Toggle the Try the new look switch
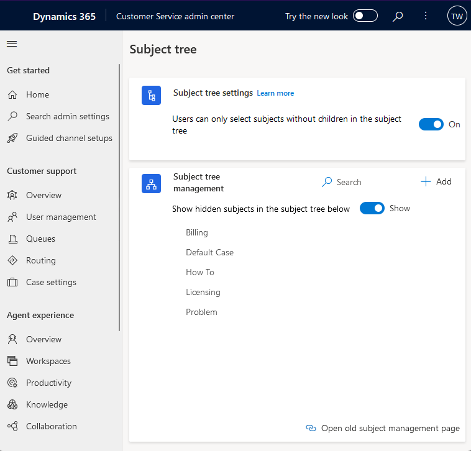The image size is (471, 451). (365, 16)
